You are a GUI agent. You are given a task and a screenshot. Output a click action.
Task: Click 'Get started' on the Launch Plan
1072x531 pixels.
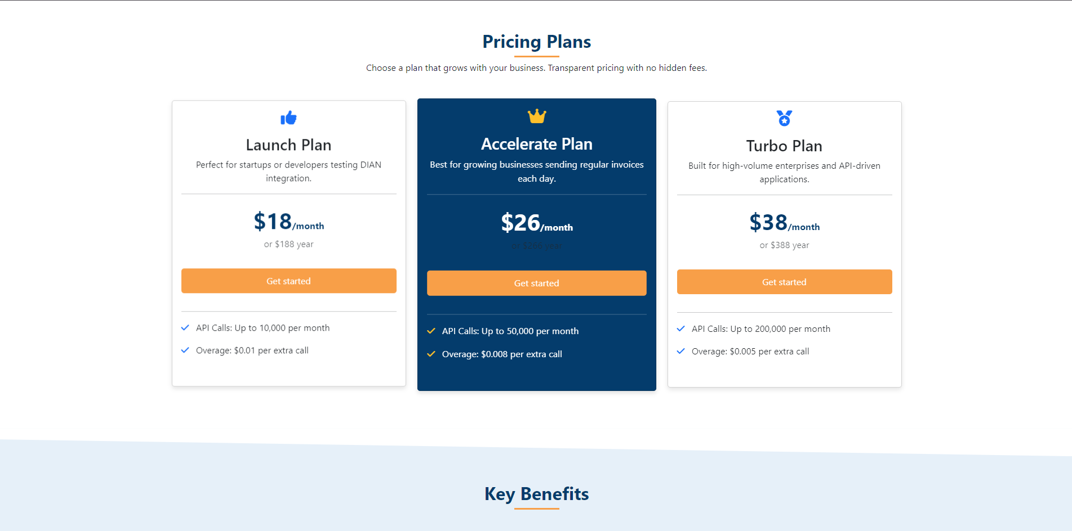[288, 281]
